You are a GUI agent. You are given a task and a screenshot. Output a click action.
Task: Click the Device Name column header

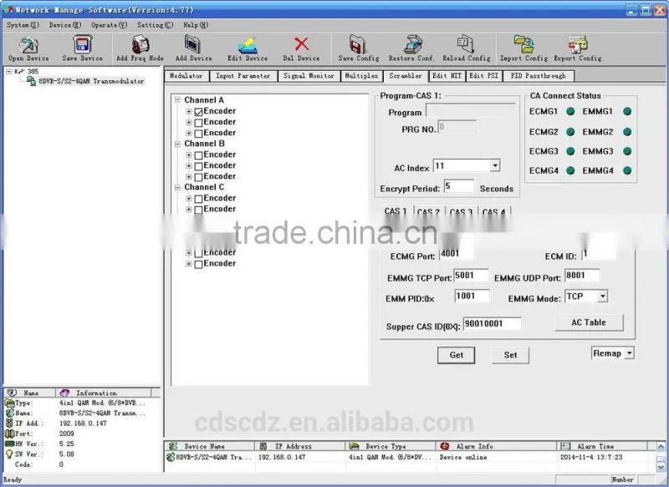[x=210, y=446]
